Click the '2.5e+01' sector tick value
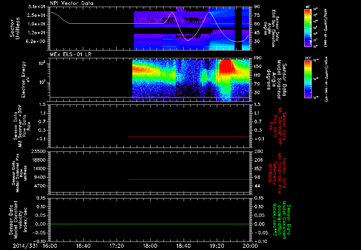The image size is (361, 250). click(x=37, y=15)
